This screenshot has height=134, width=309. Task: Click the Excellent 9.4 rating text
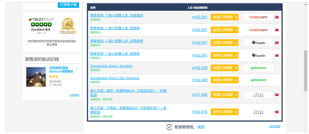[x=41, y=30]
